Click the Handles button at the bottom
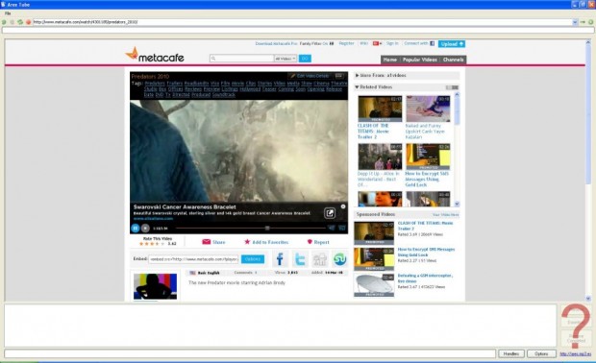This screenshot has width=596, height=363. click(x=511, y=354)
